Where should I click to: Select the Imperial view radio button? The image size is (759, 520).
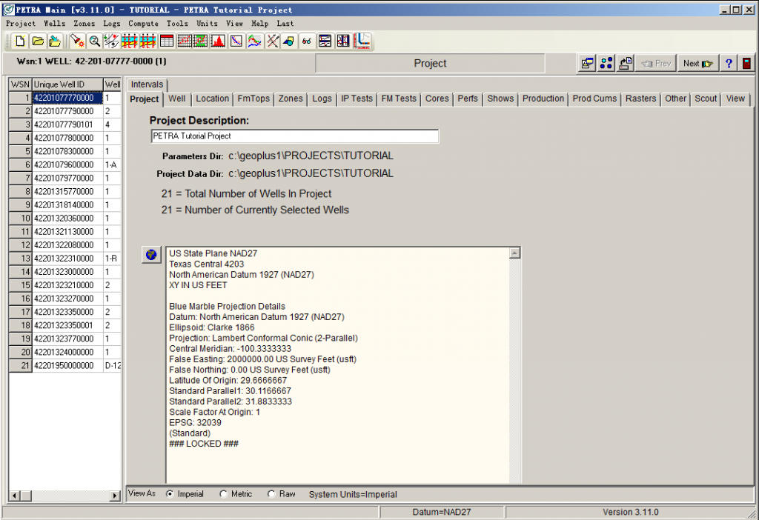click(170, 494)
